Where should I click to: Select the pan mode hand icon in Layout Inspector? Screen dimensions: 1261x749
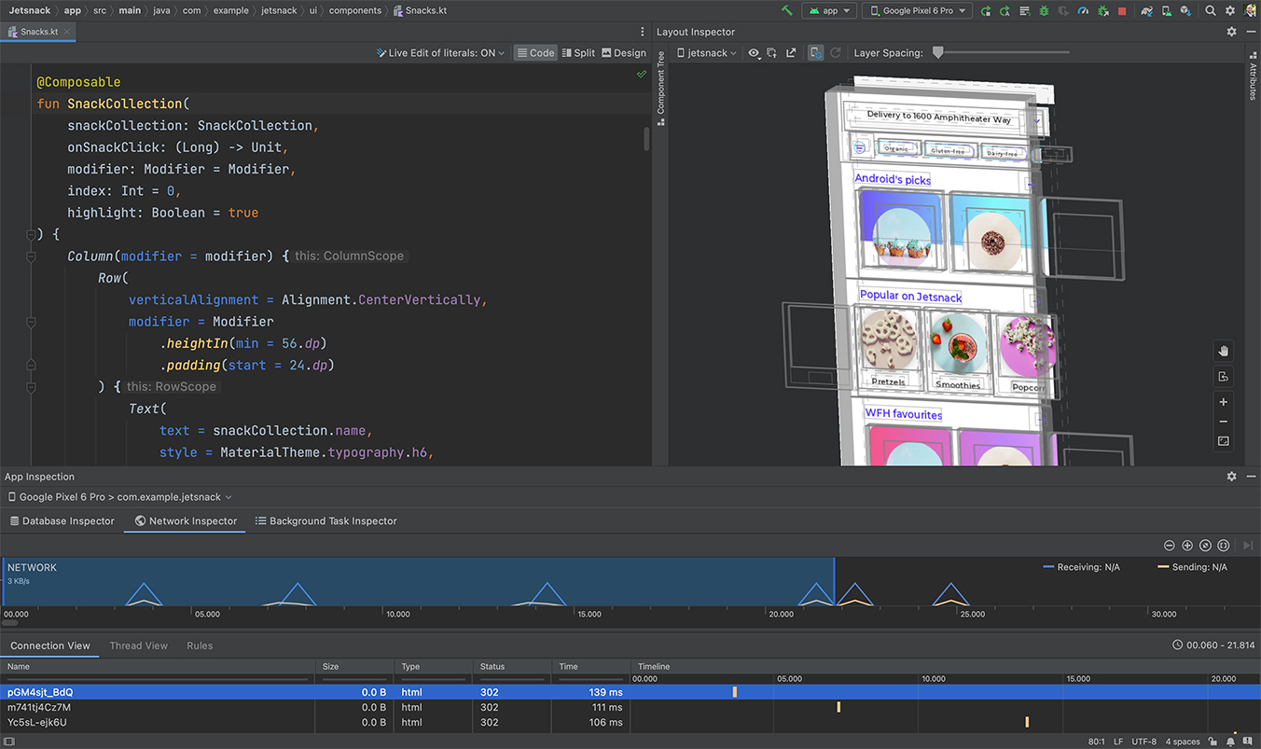pos(1223,351)
